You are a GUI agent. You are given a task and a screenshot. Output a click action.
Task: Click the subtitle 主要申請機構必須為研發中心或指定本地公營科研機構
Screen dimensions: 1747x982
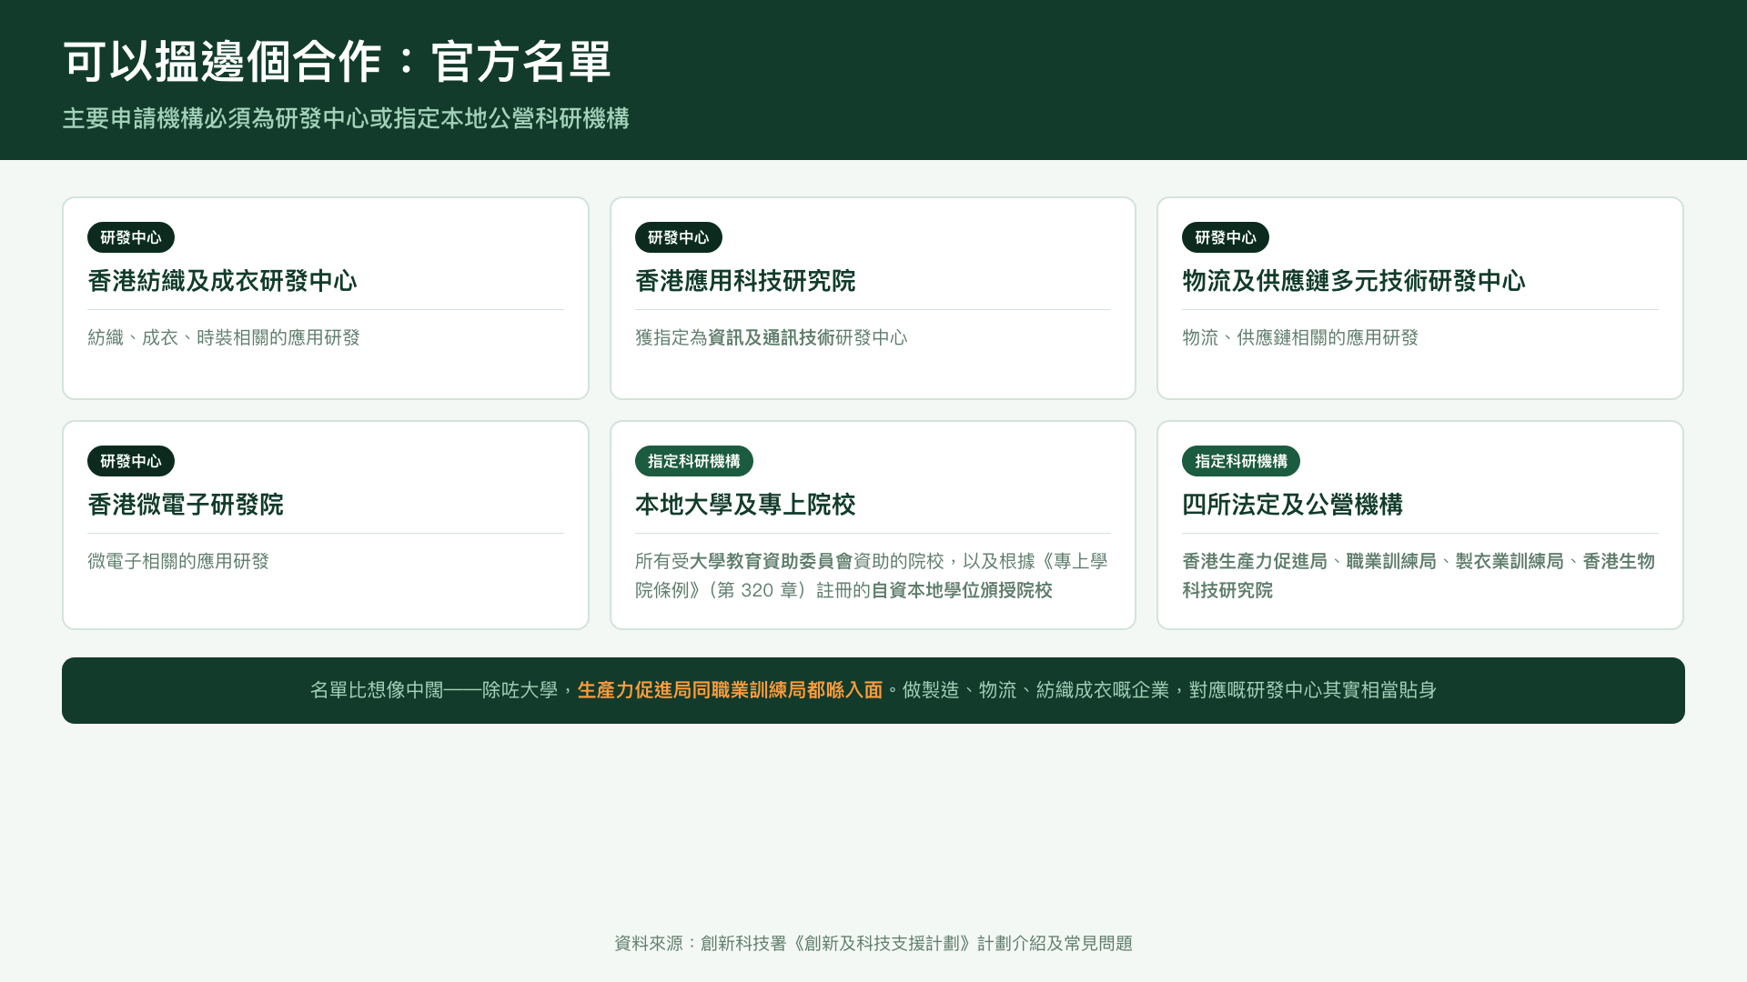(346, 118)
